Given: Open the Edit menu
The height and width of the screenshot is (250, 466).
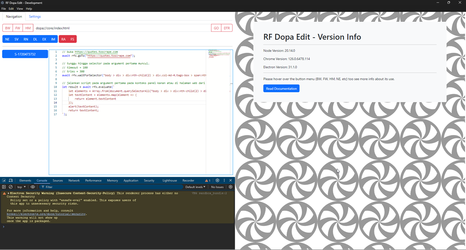Looking at the screenshot, I should (x=11, y=9).
